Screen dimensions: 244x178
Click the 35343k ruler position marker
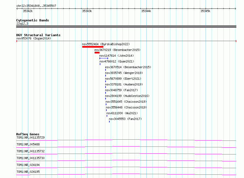[87, 11]
